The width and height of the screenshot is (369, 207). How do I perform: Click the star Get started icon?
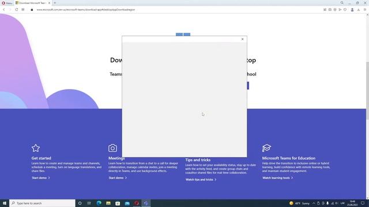36,148
